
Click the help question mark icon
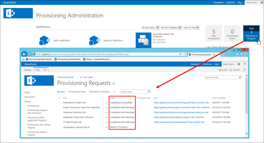pyautogui.click(x=245, y=64)
